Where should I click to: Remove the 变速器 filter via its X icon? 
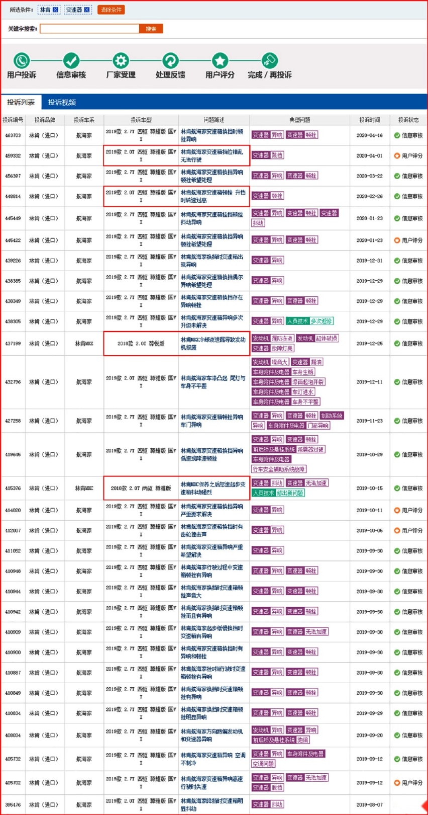pos(87,10)
